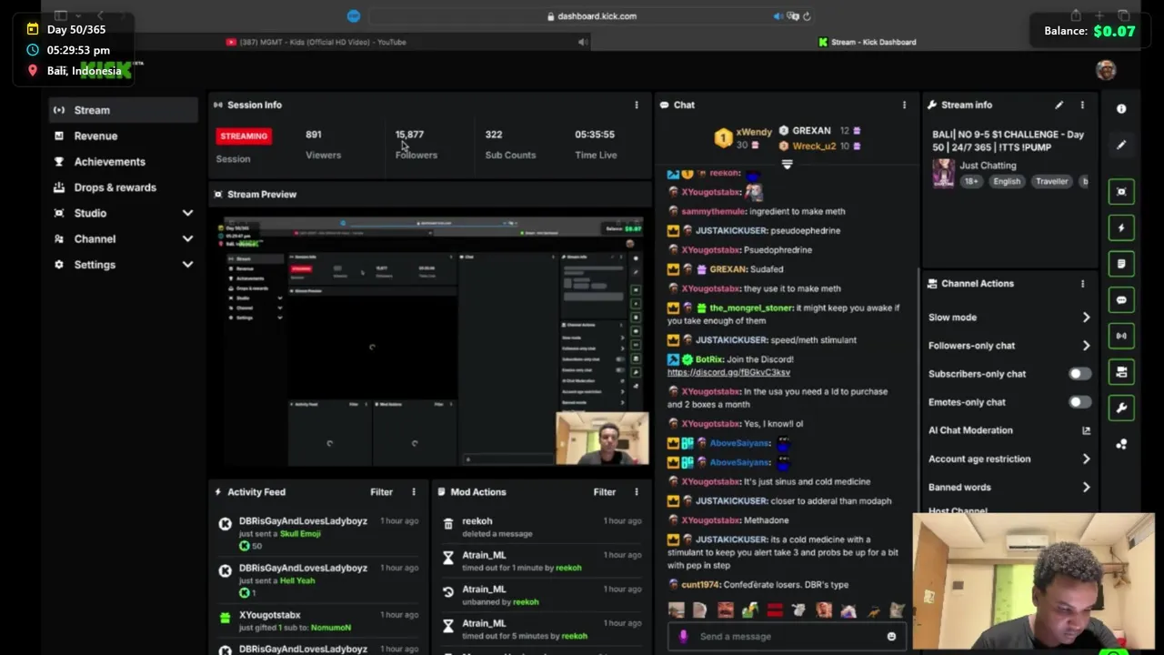
Task: Click the info icon in right toolbar
Action: (x=1121, y=108)
